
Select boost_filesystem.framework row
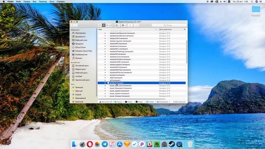(142, 88)
